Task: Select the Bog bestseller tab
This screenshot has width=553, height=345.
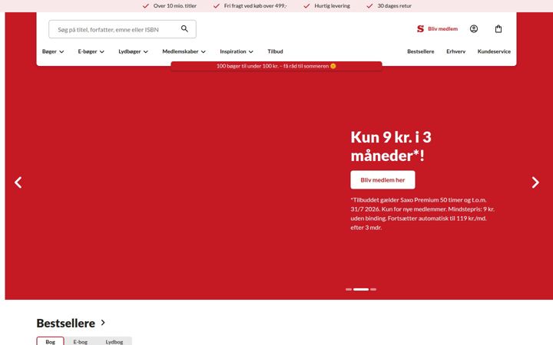Action: (51, 341)
